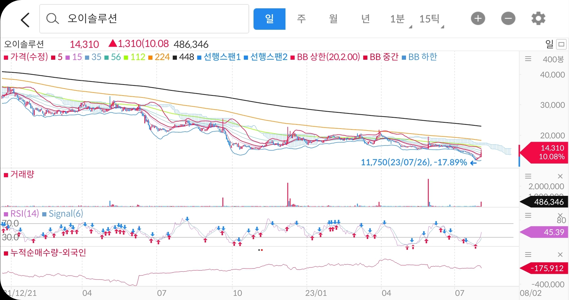
Task: Click the 08/02 date axis label
Action: [530, 293]
